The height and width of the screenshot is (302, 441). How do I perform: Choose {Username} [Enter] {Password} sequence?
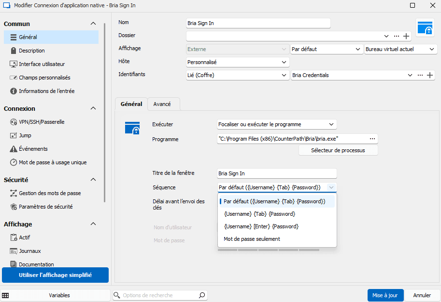point(261,226)
